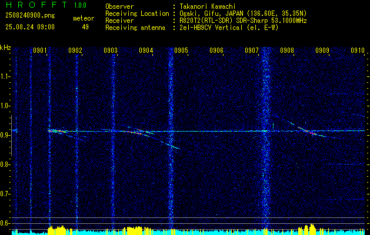
Task: Select observer name Takanori Kawachi
Action: click(207, 6)
